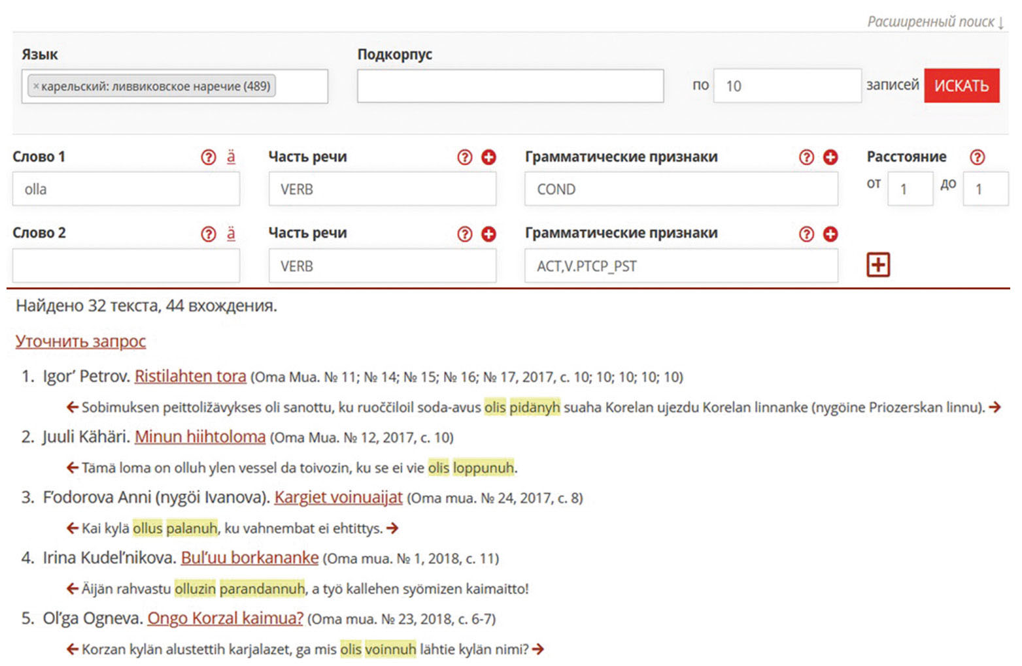Click right arrow after Korzan kylän sentence

pyautogui.click(x=538, y=650)
